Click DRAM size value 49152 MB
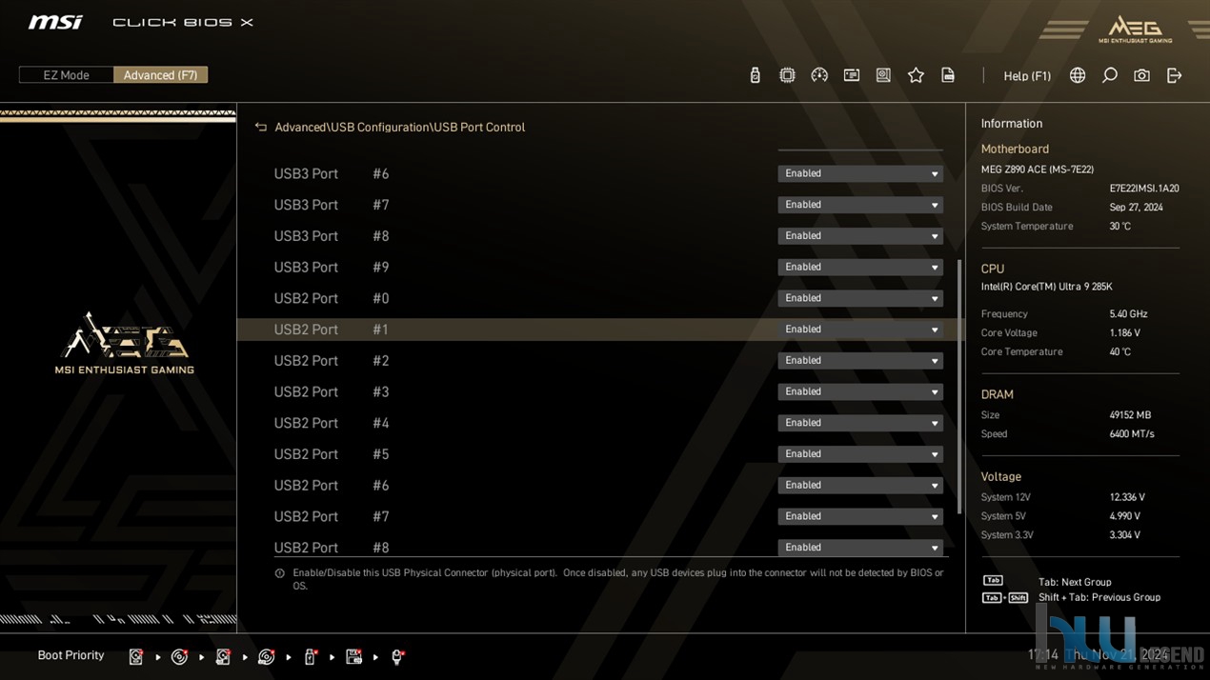Image resolution: width=1210 pixels, height=680 pixels. click(x=1130, y=415)
